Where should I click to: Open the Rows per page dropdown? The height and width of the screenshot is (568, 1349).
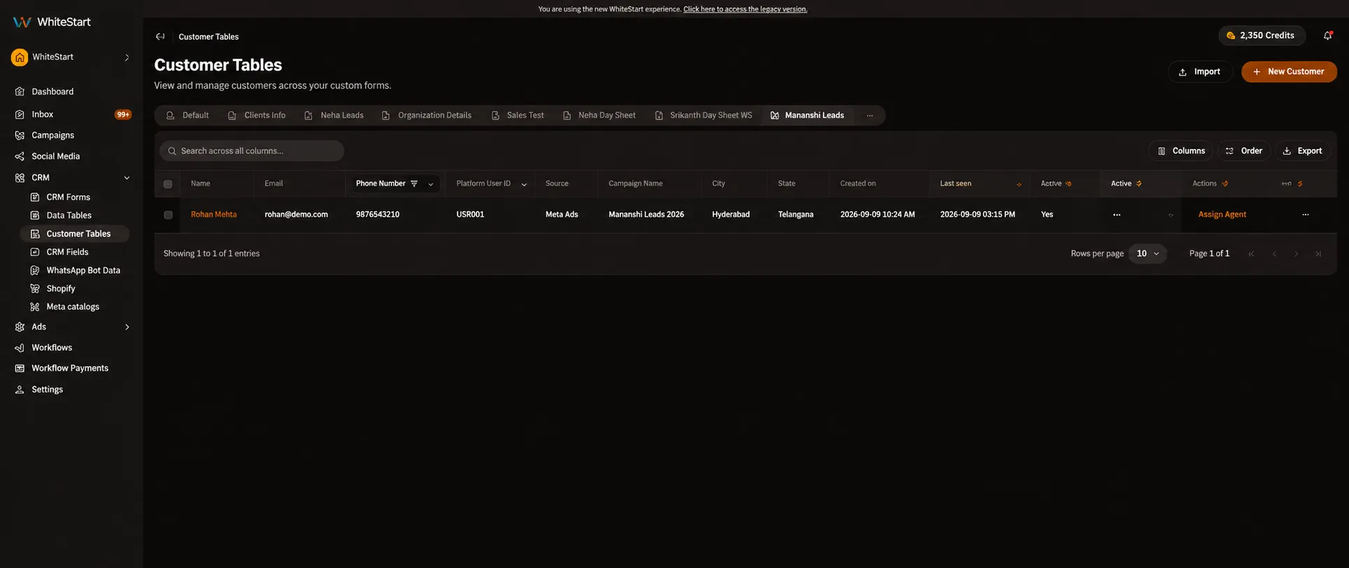tap(1148, 253)
